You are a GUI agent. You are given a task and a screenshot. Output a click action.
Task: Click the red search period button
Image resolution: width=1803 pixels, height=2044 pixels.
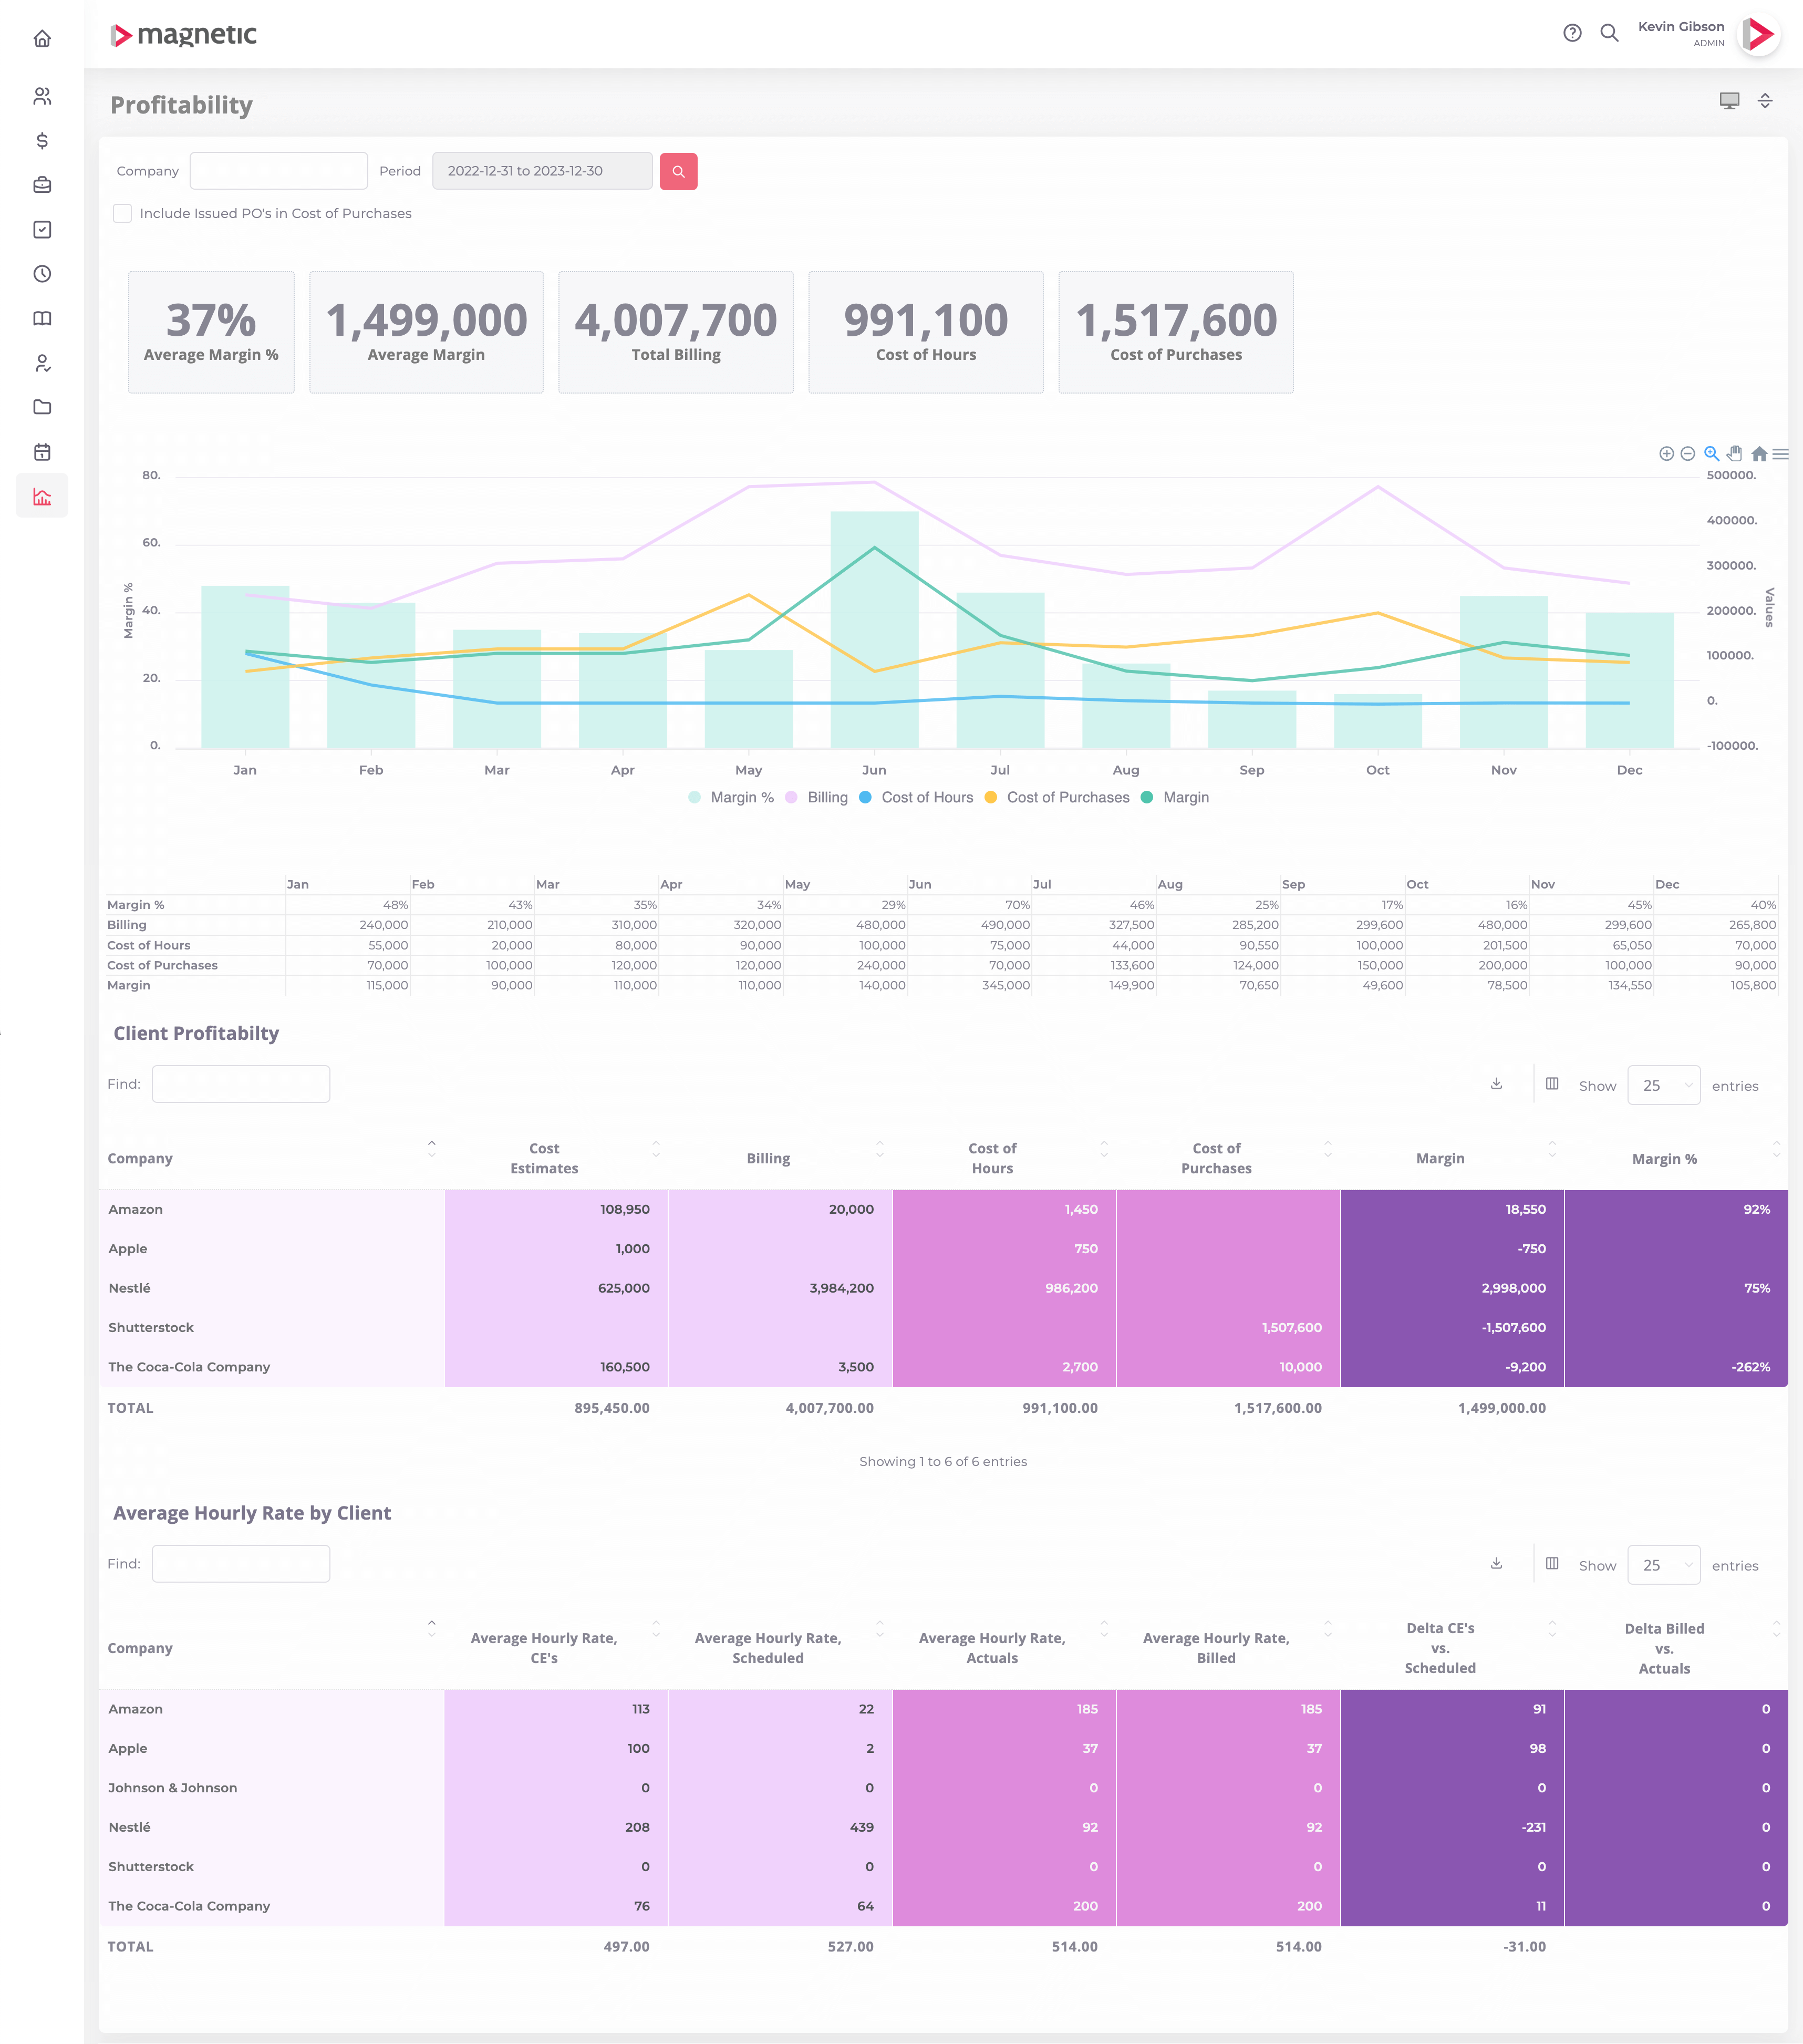(678, 172)
